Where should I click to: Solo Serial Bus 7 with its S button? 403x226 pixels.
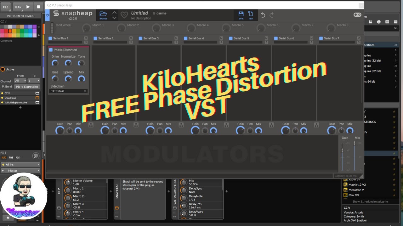click(359, 42)
